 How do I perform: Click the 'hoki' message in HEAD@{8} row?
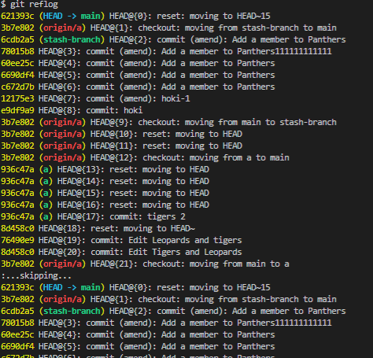point(133,110)
